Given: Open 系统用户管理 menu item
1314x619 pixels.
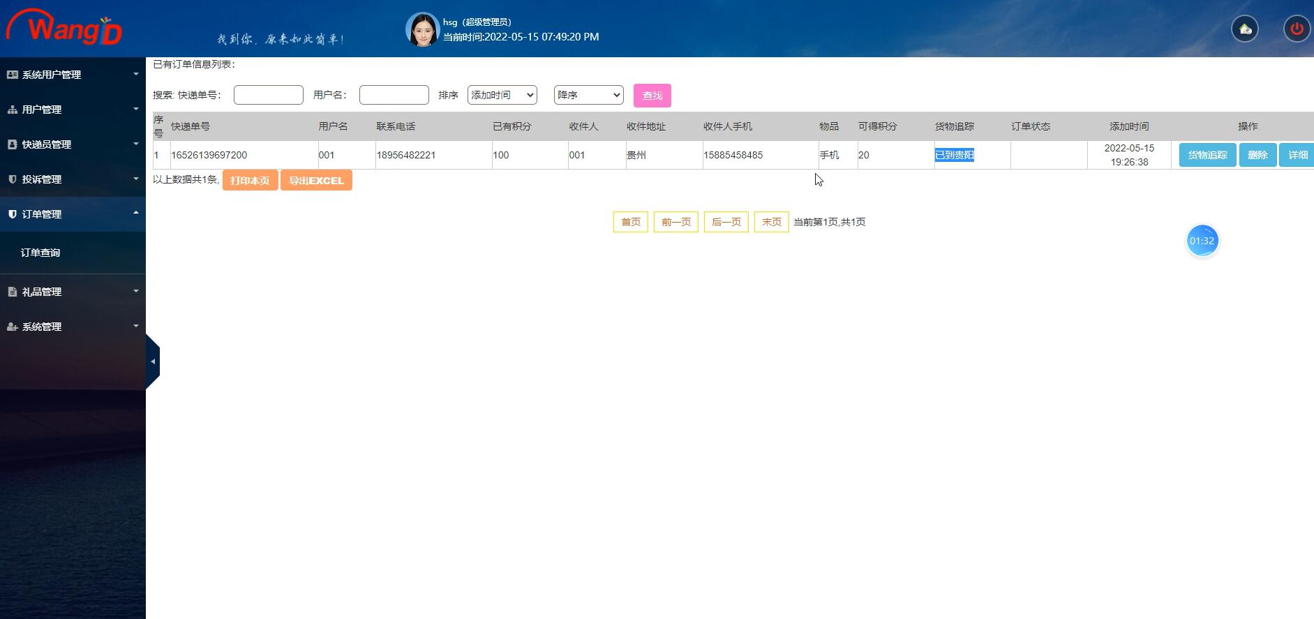Looking at the screenshot, I should 73,75.
